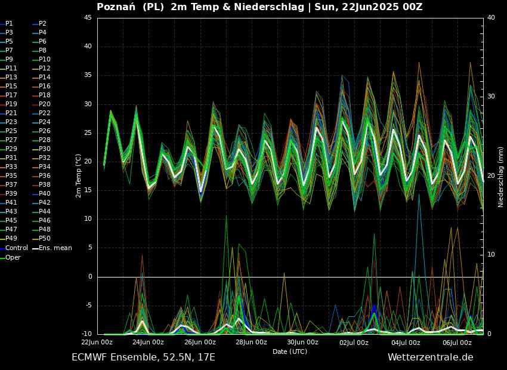Click the "Niederschlag (mm)" axis title
Screen dimensions: 507x370
[500, 177]
